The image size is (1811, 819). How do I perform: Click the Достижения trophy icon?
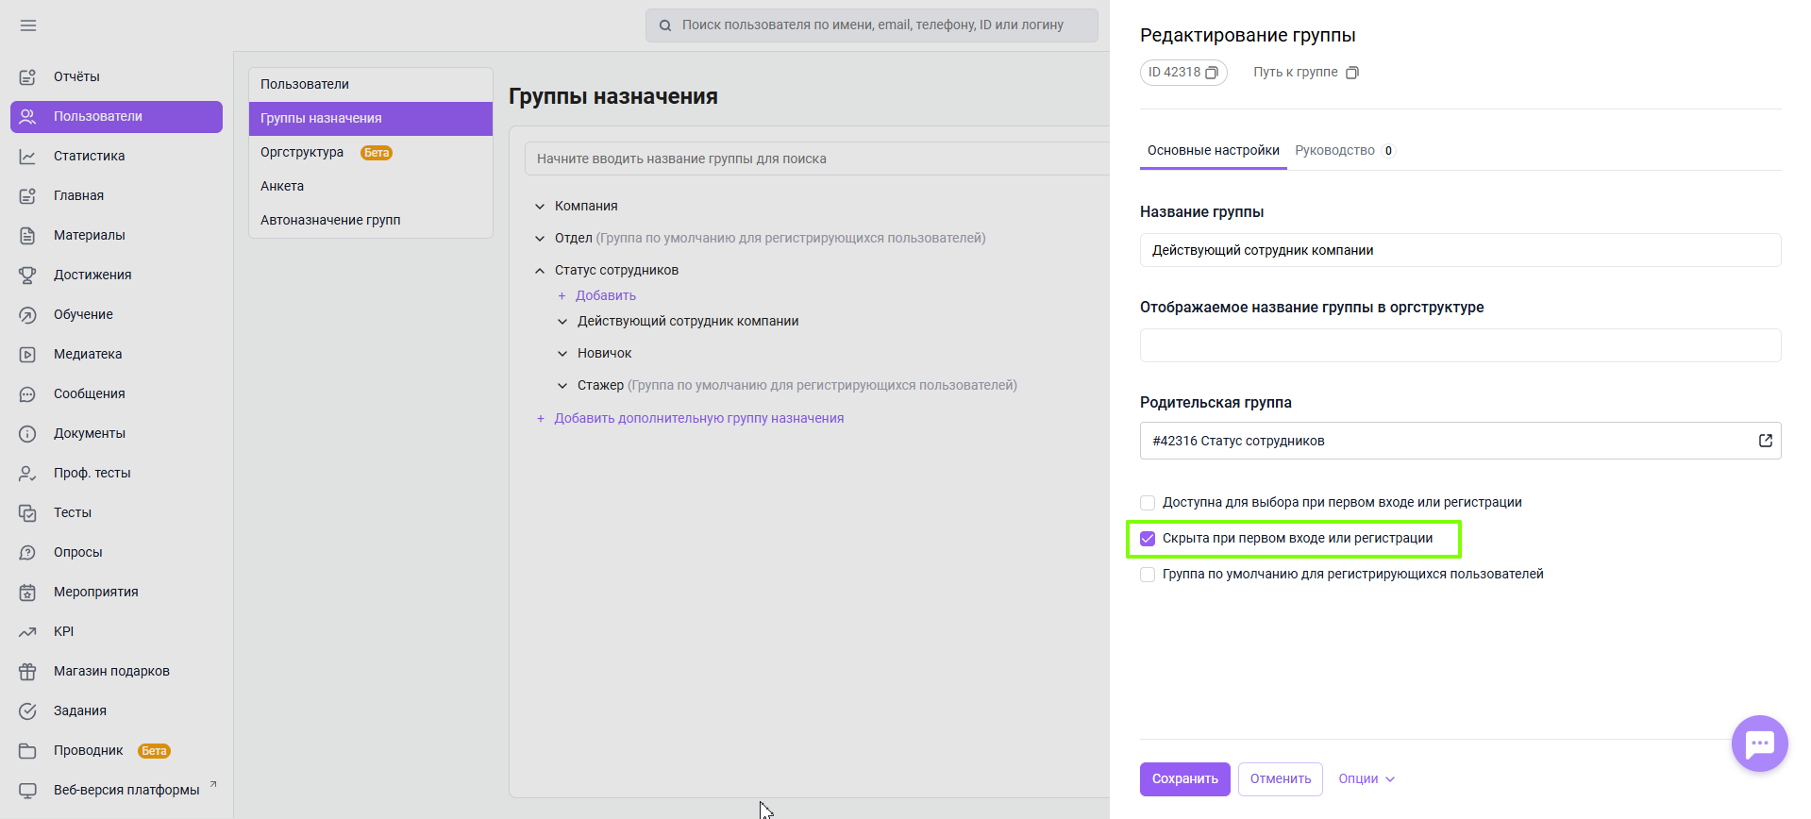27,275
